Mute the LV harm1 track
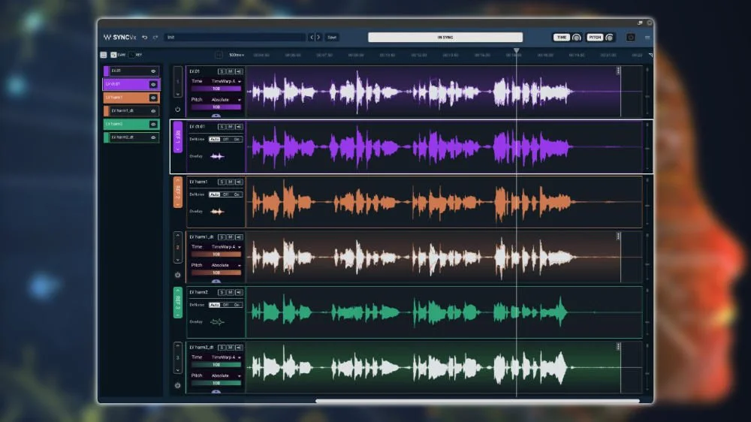751x422 pixels. click(230, 182)
